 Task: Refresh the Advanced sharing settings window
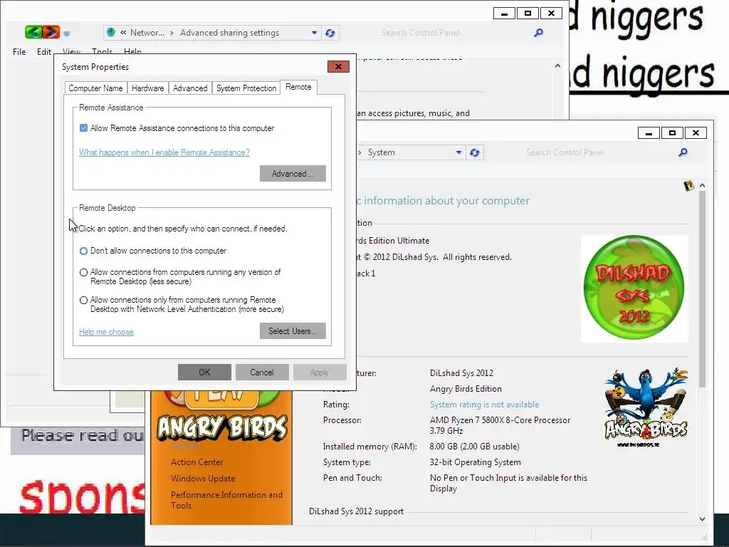coord(330,33)
